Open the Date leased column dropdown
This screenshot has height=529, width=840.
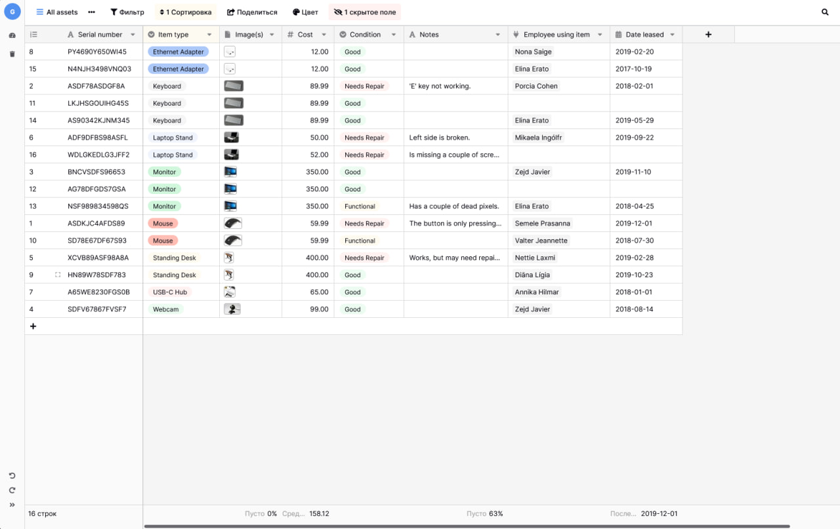tap(672, 35)
